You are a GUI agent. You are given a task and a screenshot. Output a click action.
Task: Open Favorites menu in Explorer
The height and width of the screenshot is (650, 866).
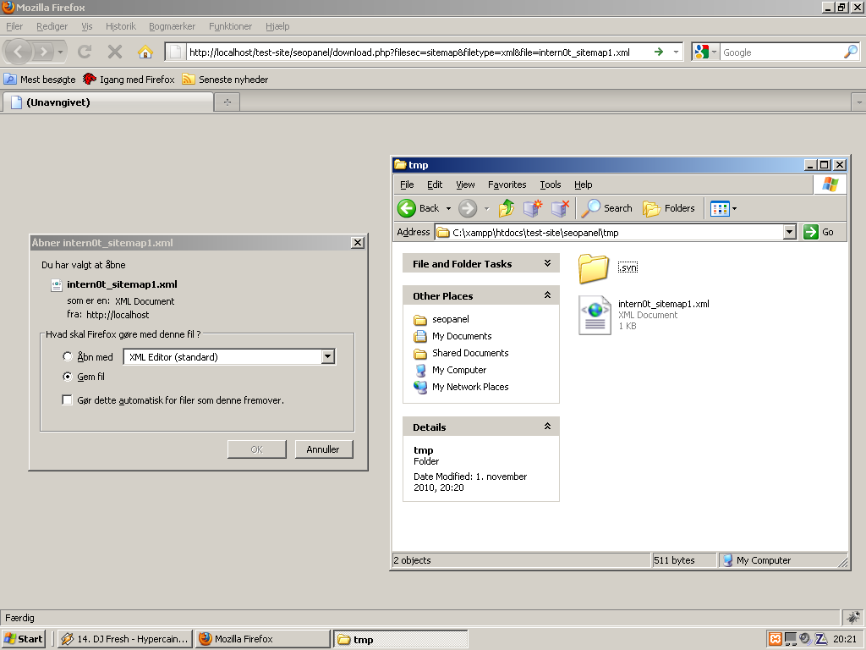click(x=507, y=185)
